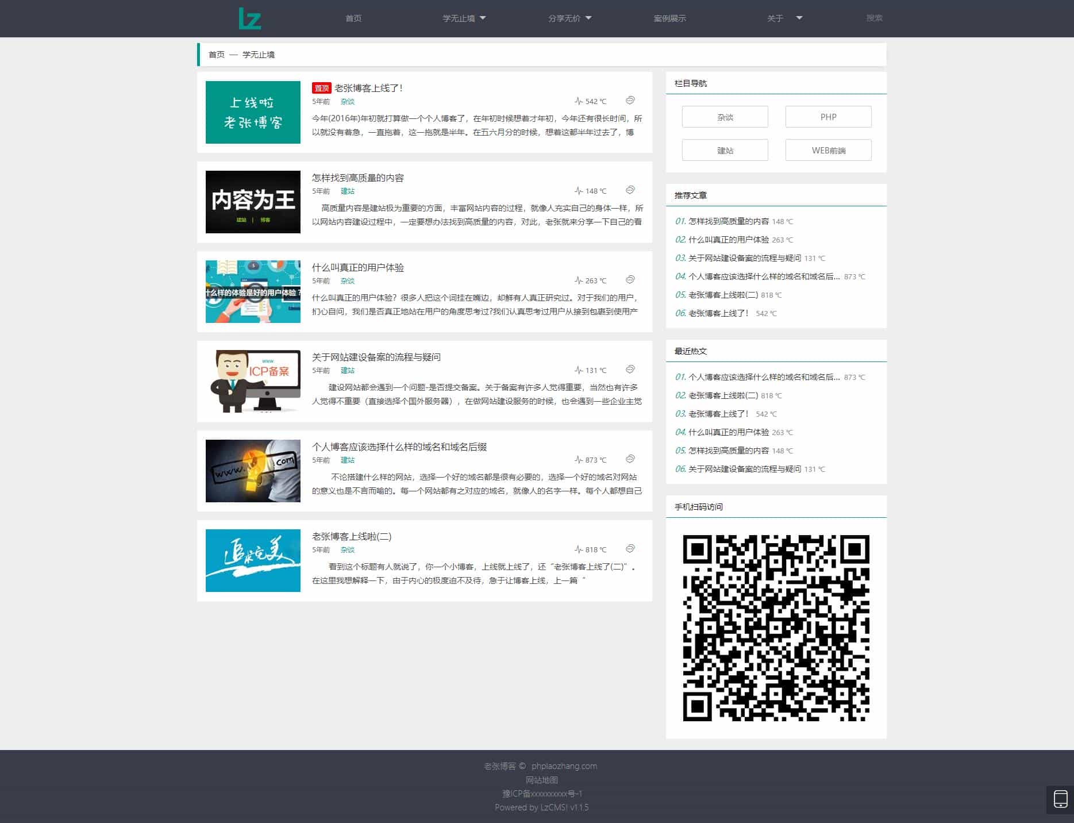Click the red 置顶 pinned badge
This screenshot has width=1074, height=823.
pos(322,88)
